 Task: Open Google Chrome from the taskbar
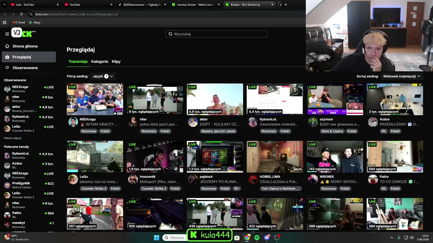click(x=247, y=238)
